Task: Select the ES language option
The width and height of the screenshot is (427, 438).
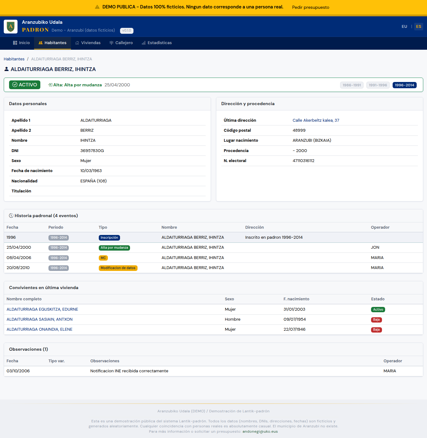Action: [419, 27]
